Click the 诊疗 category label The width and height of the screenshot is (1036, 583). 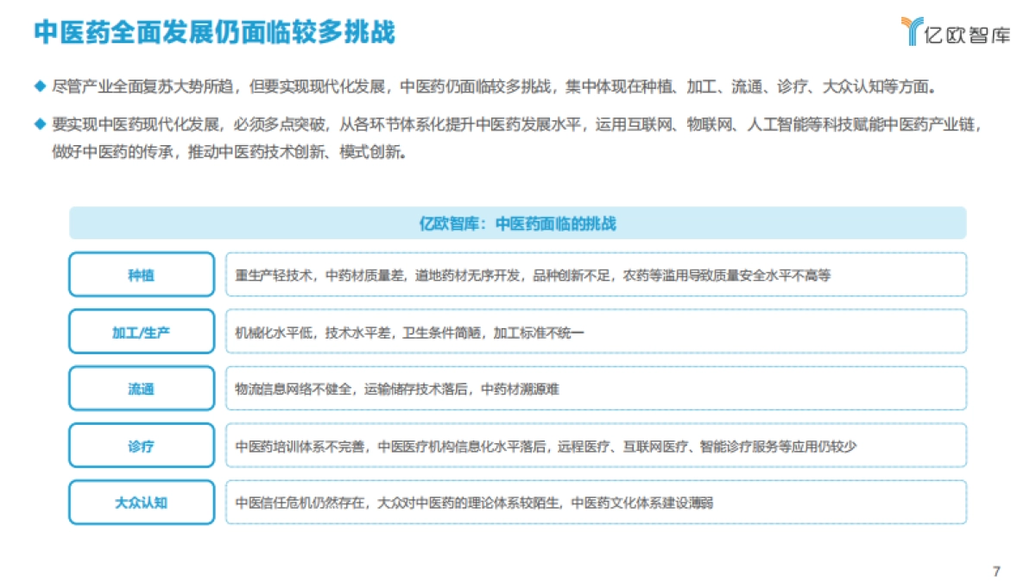point(141,445)
